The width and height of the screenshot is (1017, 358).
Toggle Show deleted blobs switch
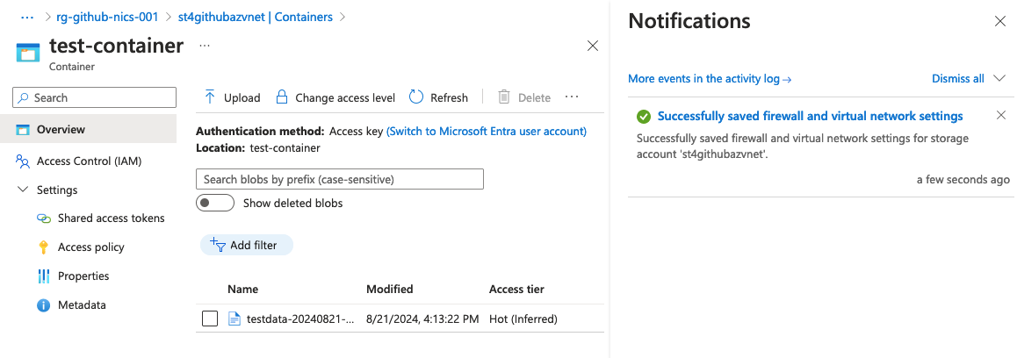click(214, 203)
